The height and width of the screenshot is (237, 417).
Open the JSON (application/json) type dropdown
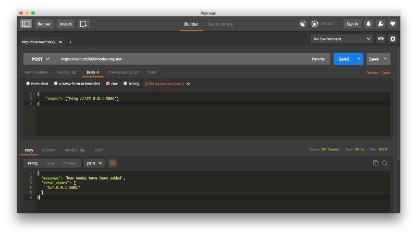click(167, 84)
